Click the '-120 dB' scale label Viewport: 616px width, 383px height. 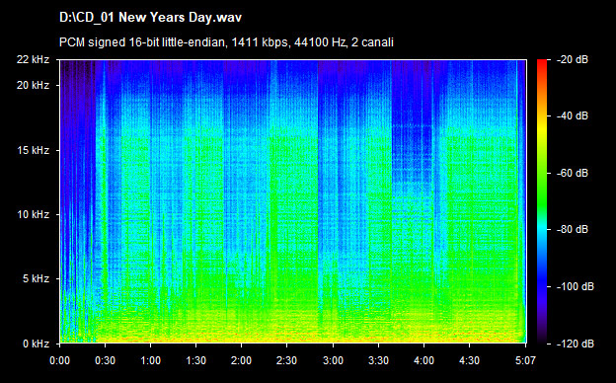[576, 344]
